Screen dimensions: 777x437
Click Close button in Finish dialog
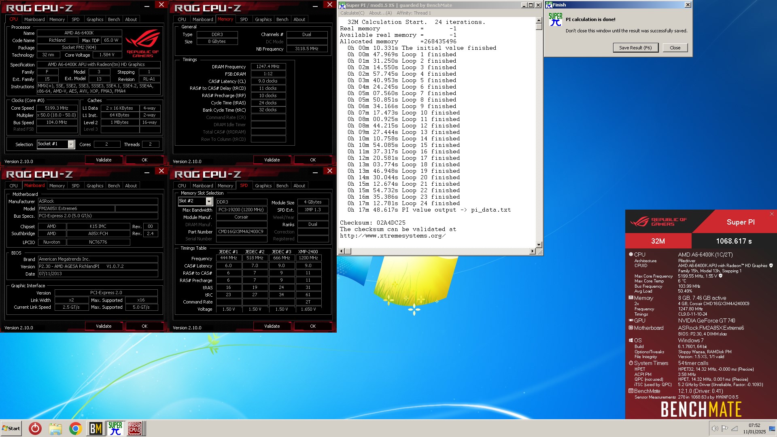tap(675, 48)
